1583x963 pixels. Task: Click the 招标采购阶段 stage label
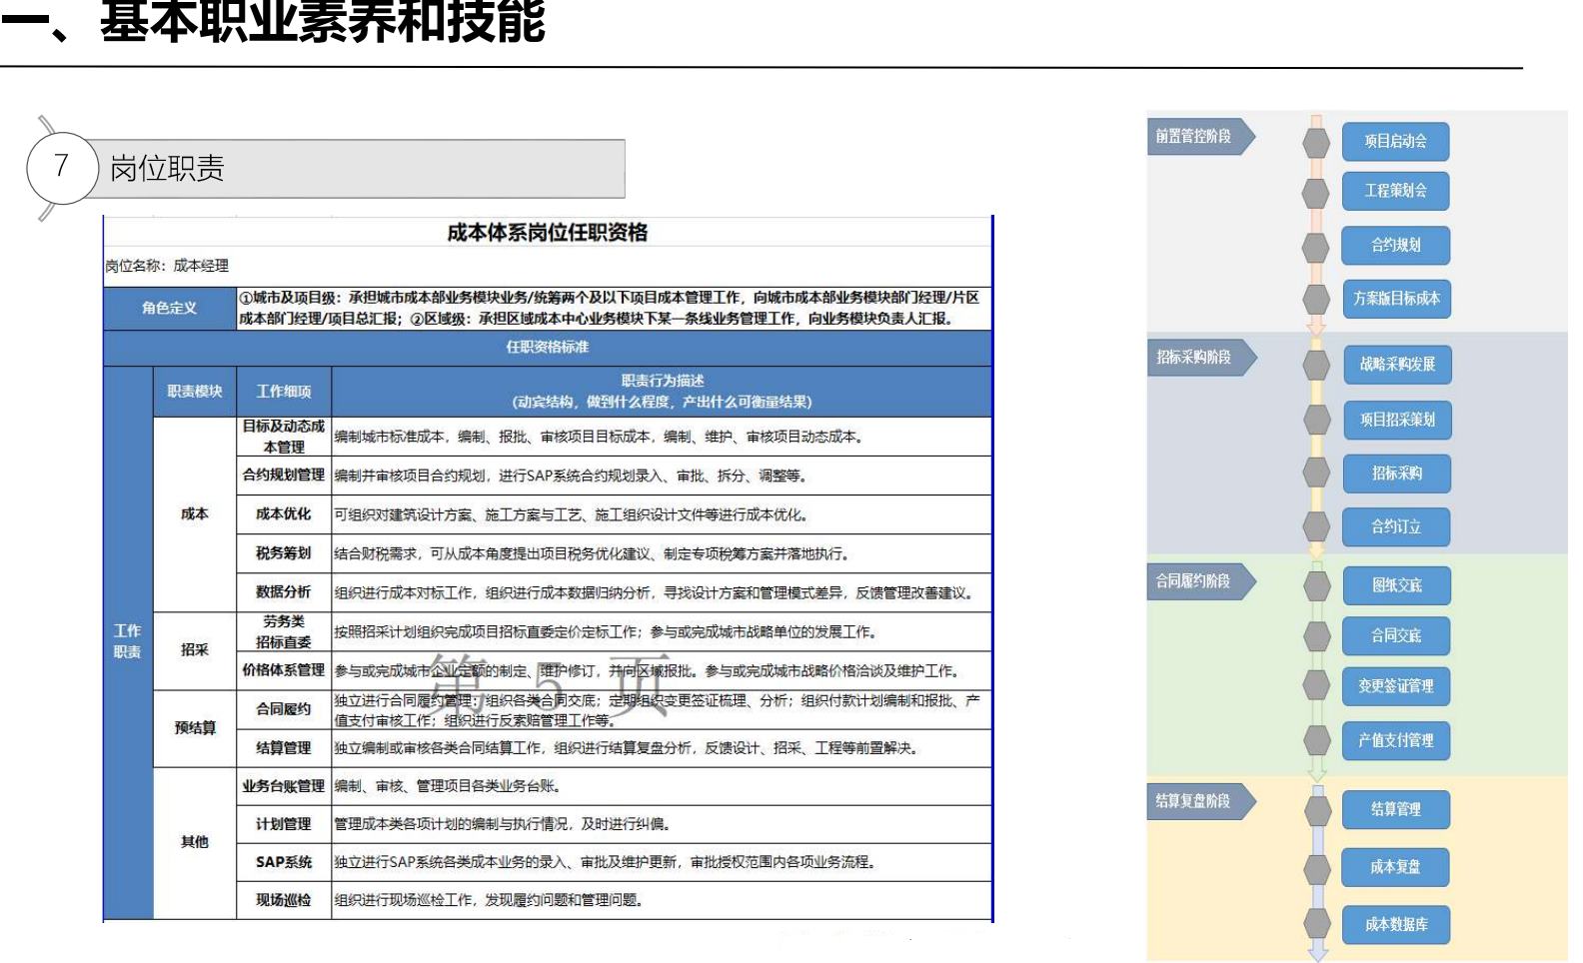pyautogui.click(x=1200, y=358)
